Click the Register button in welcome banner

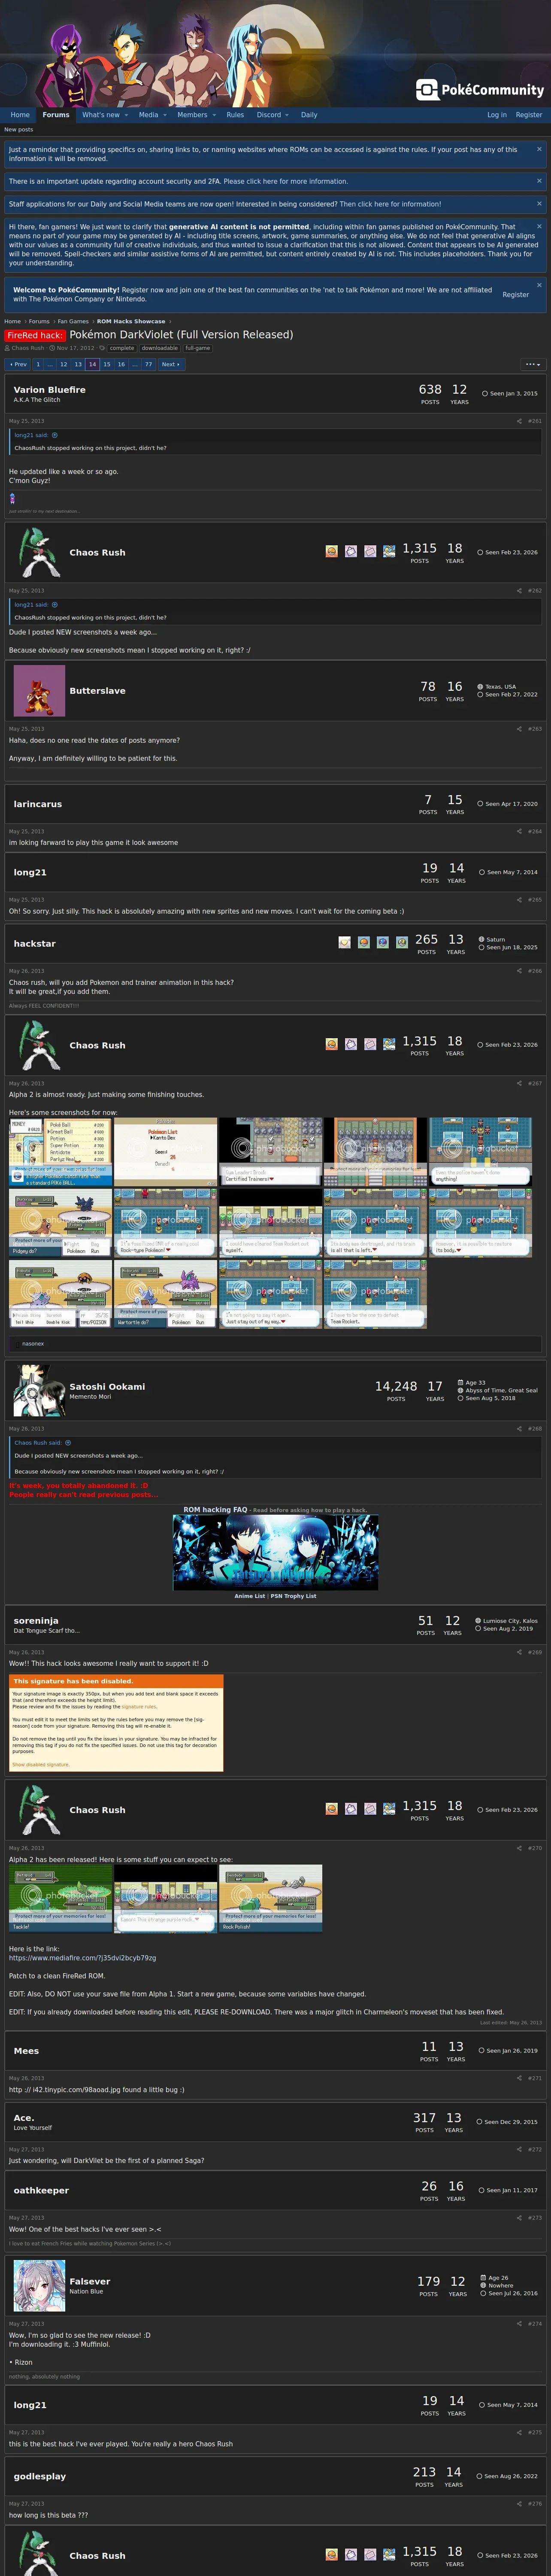[515, 295]
